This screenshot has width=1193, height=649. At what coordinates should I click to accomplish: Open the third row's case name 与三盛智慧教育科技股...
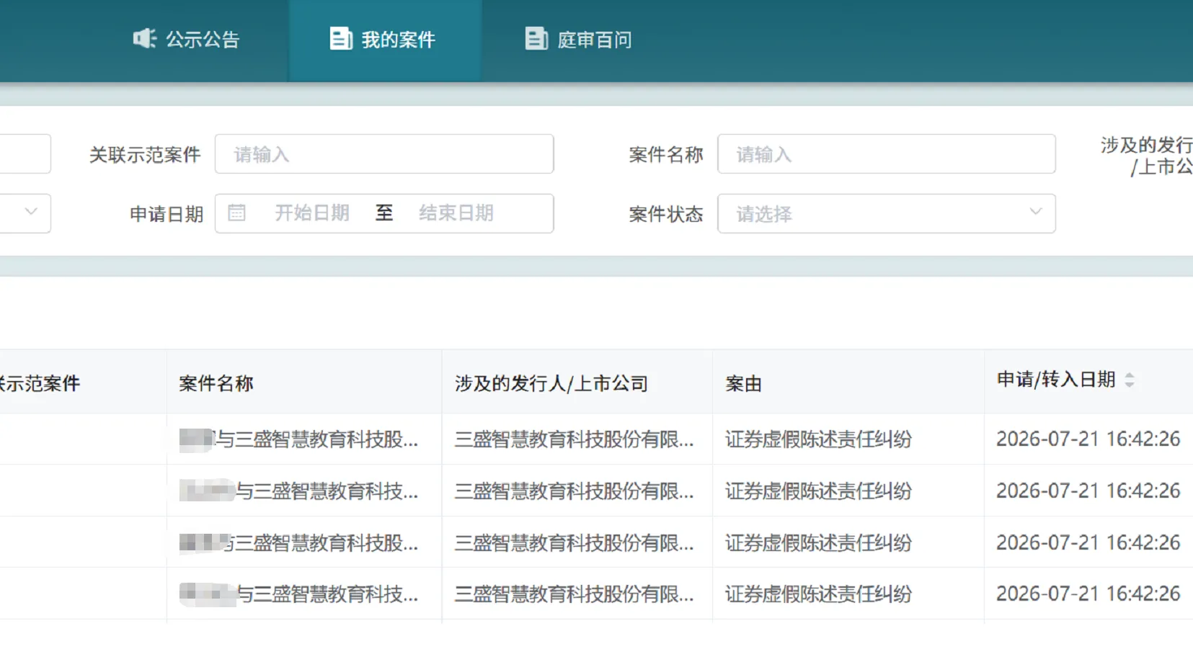[x=299, y=542]
